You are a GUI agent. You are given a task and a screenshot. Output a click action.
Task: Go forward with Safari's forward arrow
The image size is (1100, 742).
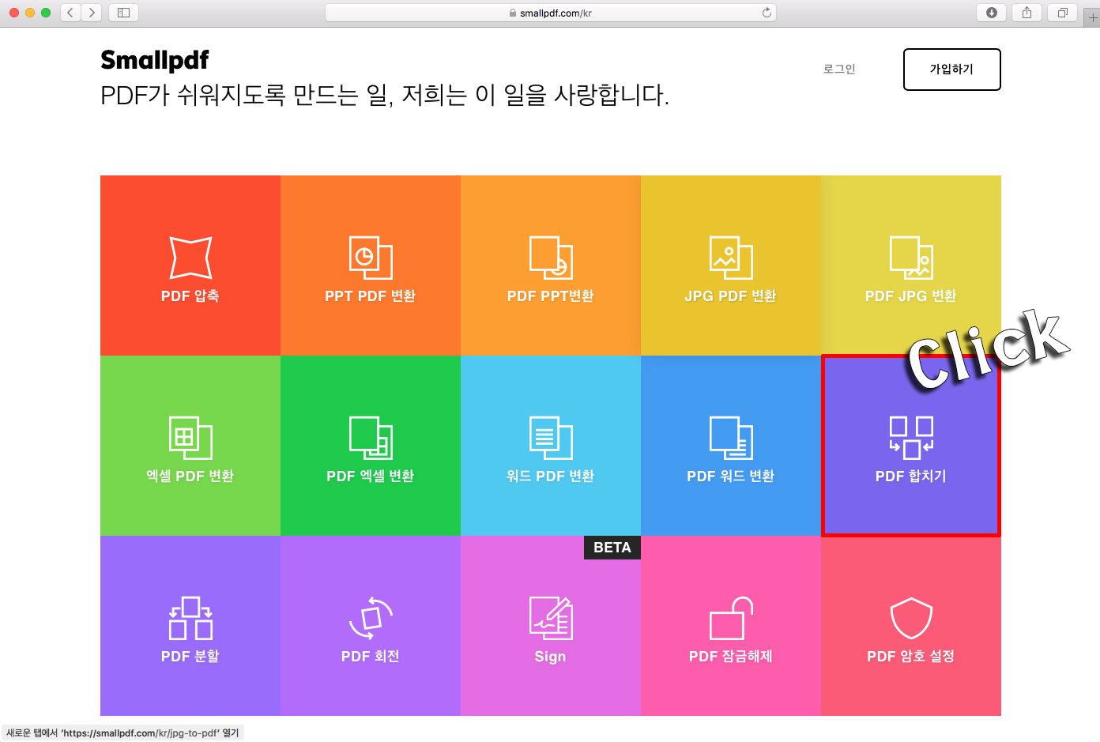coord(92,13)
